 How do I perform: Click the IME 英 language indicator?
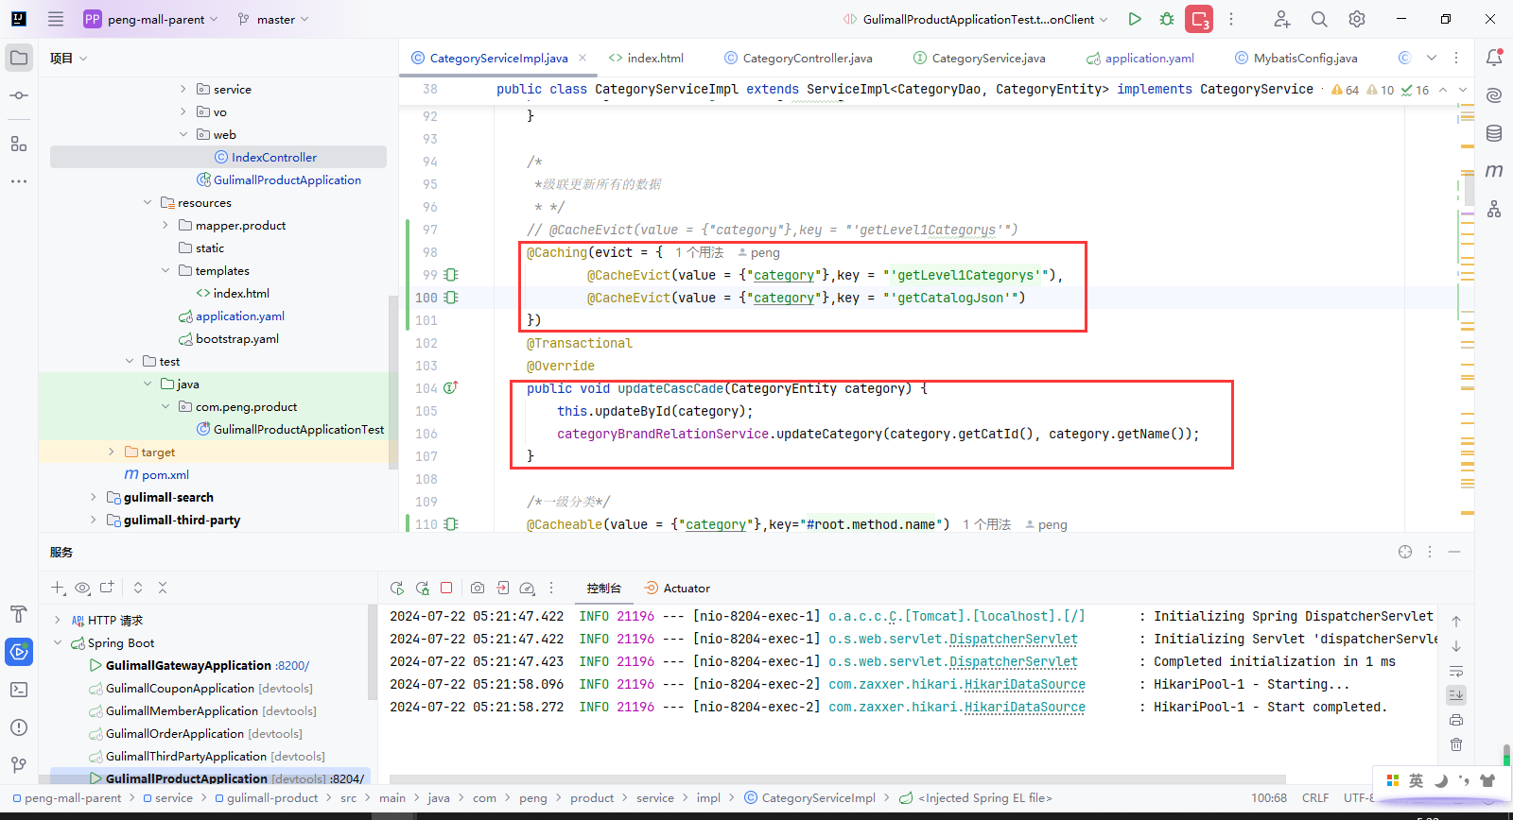point(1416,780)
